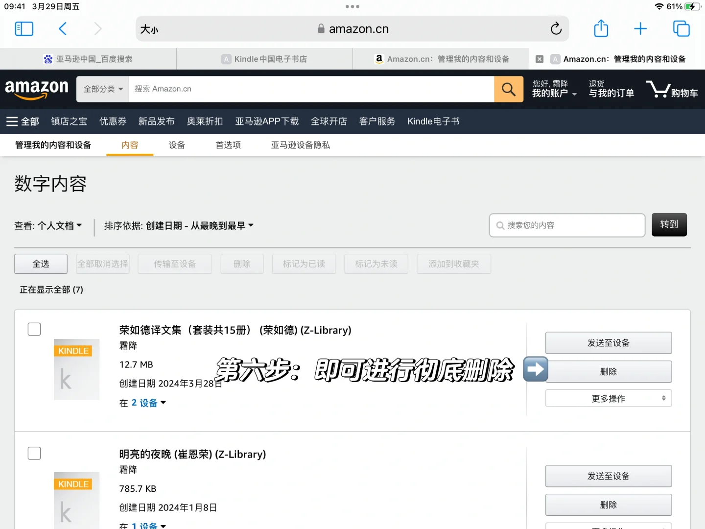Open 退货与我的订单

[x=611, y=89]
